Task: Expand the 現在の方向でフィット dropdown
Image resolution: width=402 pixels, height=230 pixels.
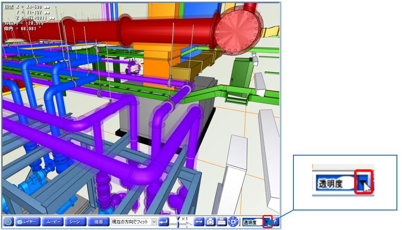Action: [154, 221]
